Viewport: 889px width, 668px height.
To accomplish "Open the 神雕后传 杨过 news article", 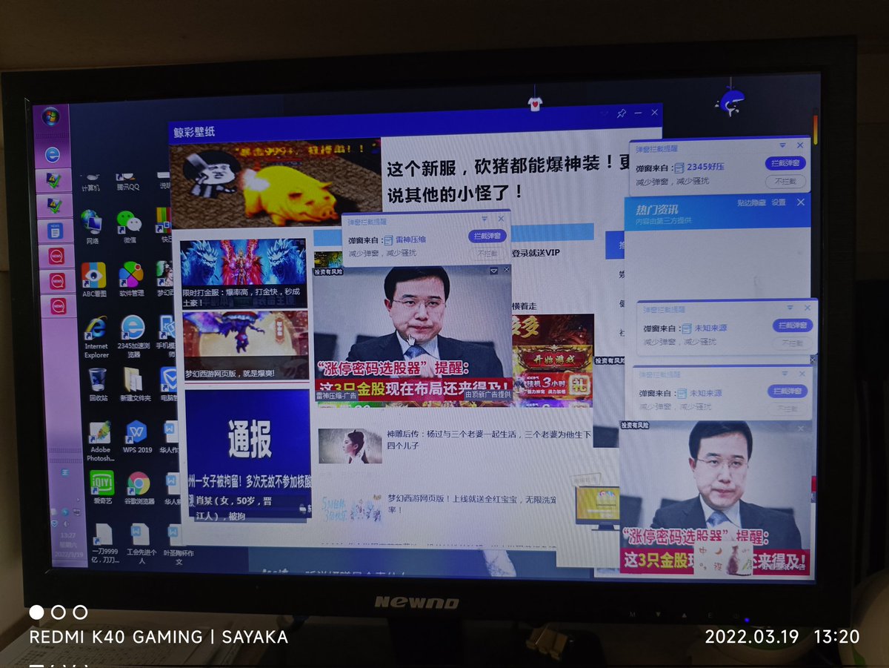I will click(x=489, y=440).
